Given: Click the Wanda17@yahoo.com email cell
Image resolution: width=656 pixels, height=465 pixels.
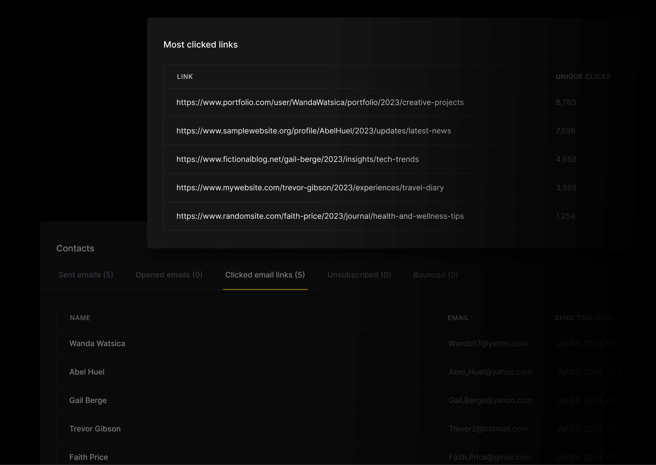Looking at the screenshot, I should pyautogui.click(x=488, y=343).
